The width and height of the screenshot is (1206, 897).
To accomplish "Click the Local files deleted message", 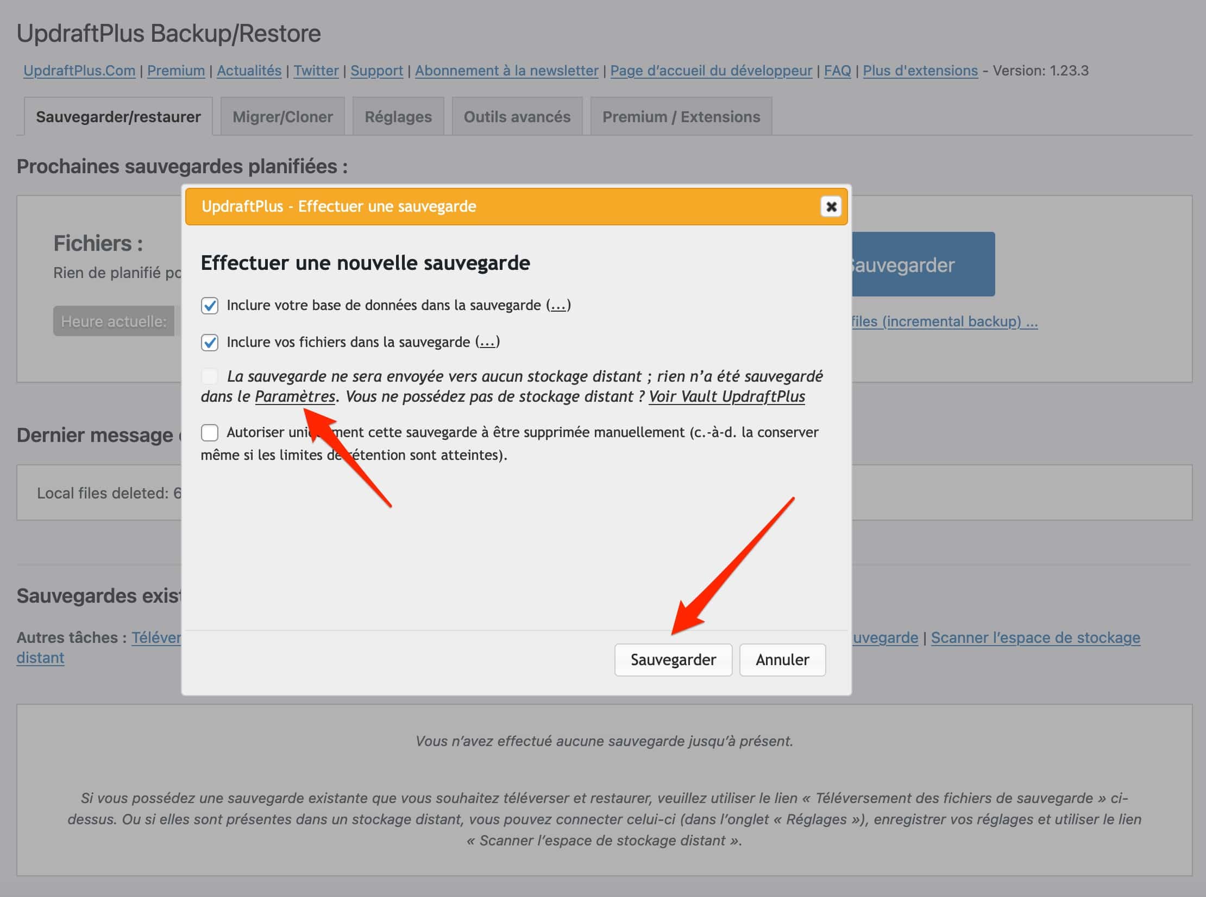I will click(x=109, y=493).
